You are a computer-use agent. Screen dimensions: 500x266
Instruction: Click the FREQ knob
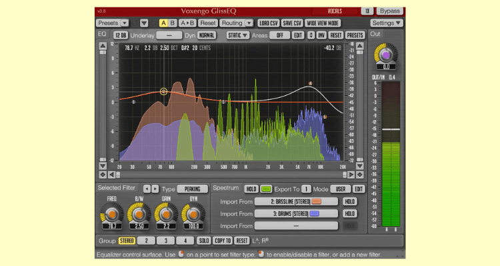(x=111, y=215)
